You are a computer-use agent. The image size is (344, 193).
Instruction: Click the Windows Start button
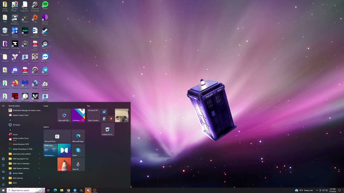click(x=3, y=190)
